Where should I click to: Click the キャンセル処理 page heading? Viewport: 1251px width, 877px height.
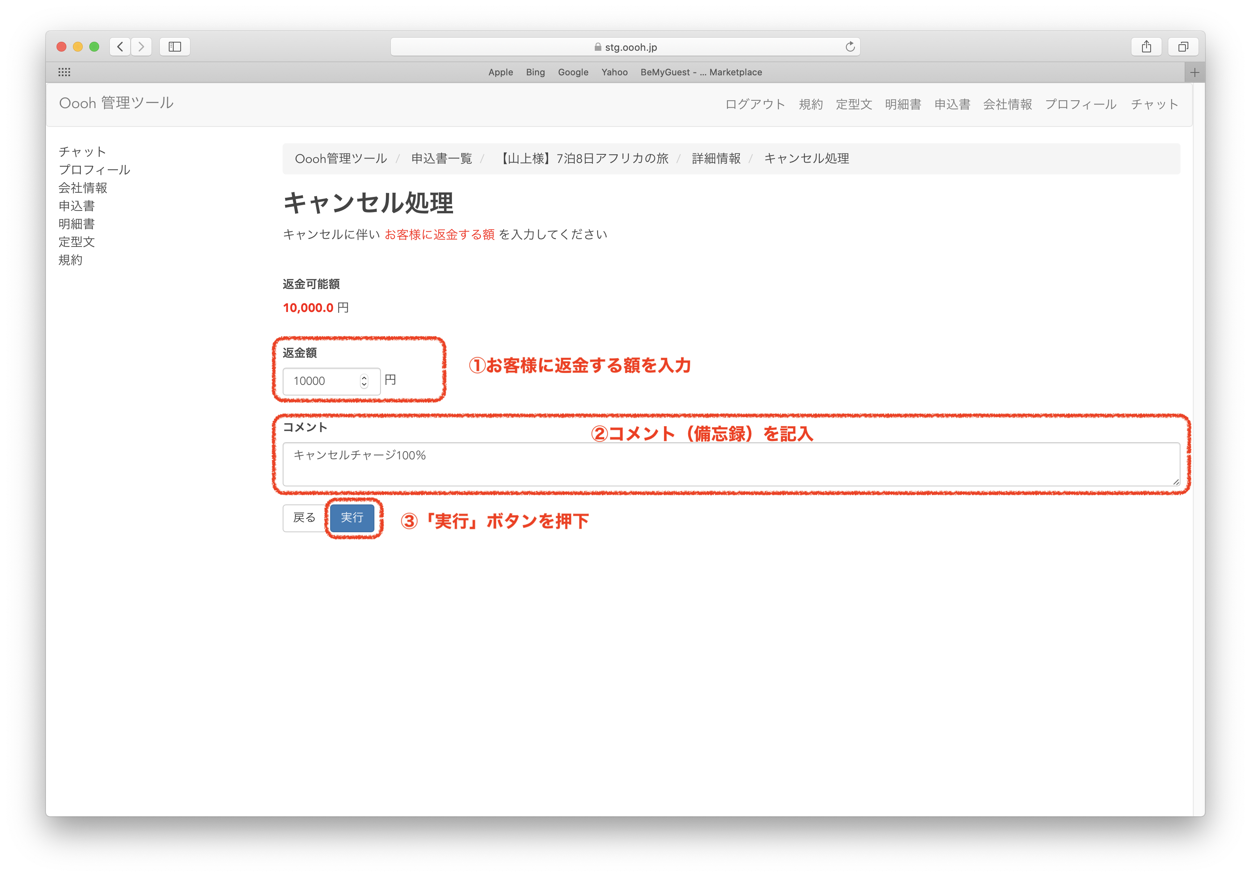pos(368,203)
